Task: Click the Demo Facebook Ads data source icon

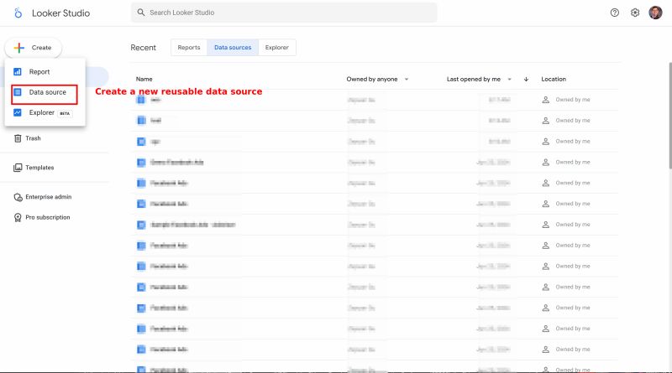Action: (x=141, y=162)
